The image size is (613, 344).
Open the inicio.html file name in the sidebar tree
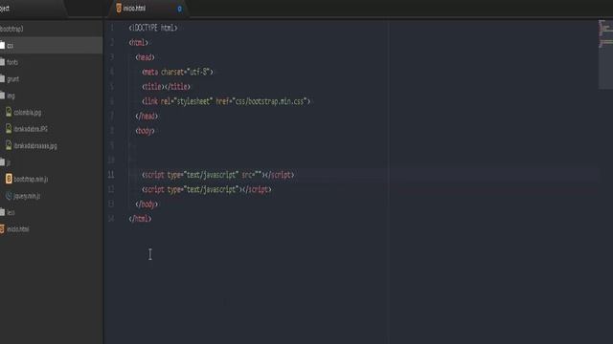coord(18,229)
